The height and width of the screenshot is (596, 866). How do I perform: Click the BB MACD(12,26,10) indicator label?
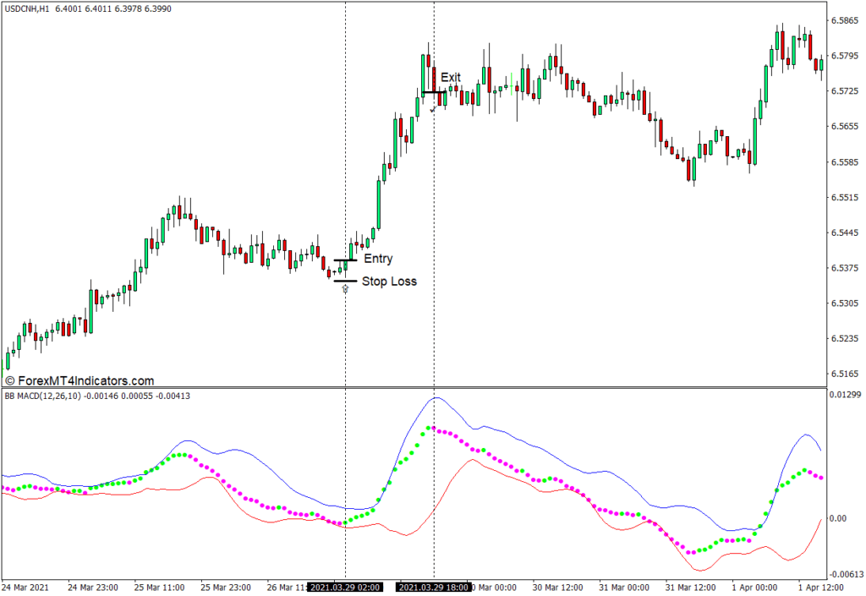pyautogui.click(x=42, y=396)
